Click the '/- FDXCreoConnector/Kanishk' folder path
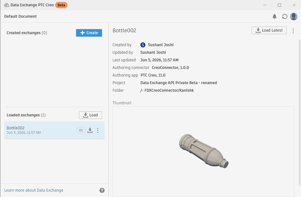 click(x=167, y=90)
